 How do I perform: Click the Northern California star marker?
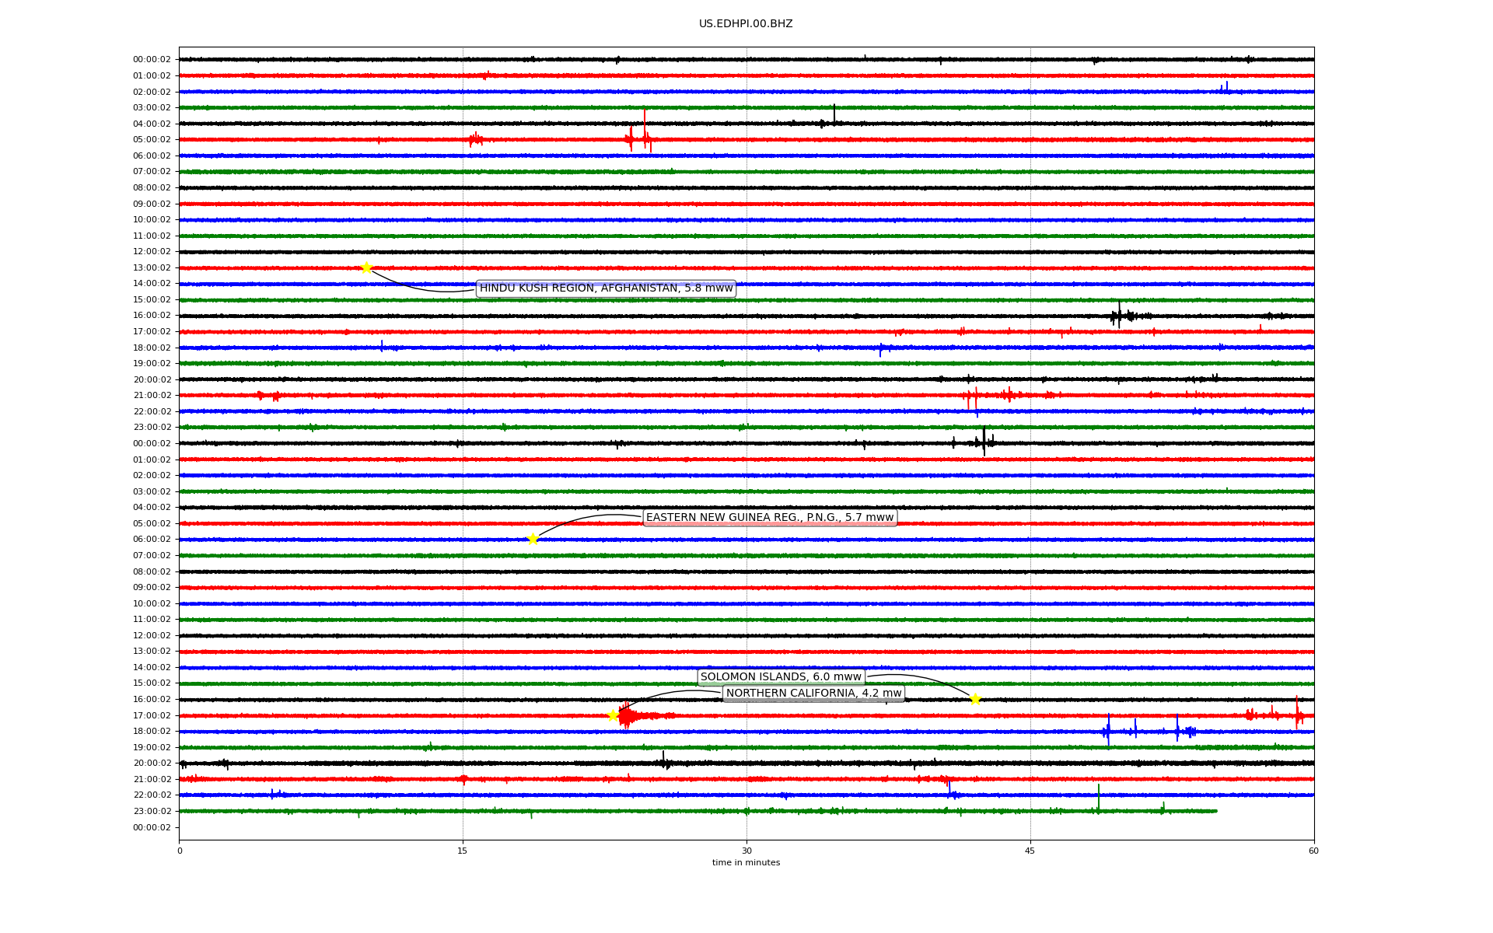click(x=613, y=715)
